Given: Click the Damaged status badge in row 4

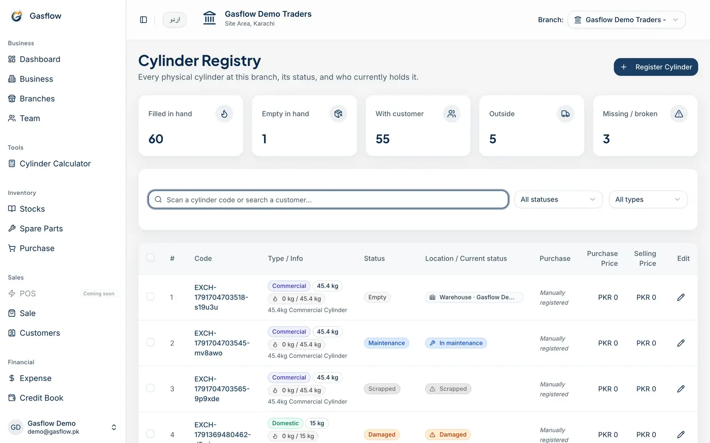Looking at the screenshot, I should click(x=382, y=435).
